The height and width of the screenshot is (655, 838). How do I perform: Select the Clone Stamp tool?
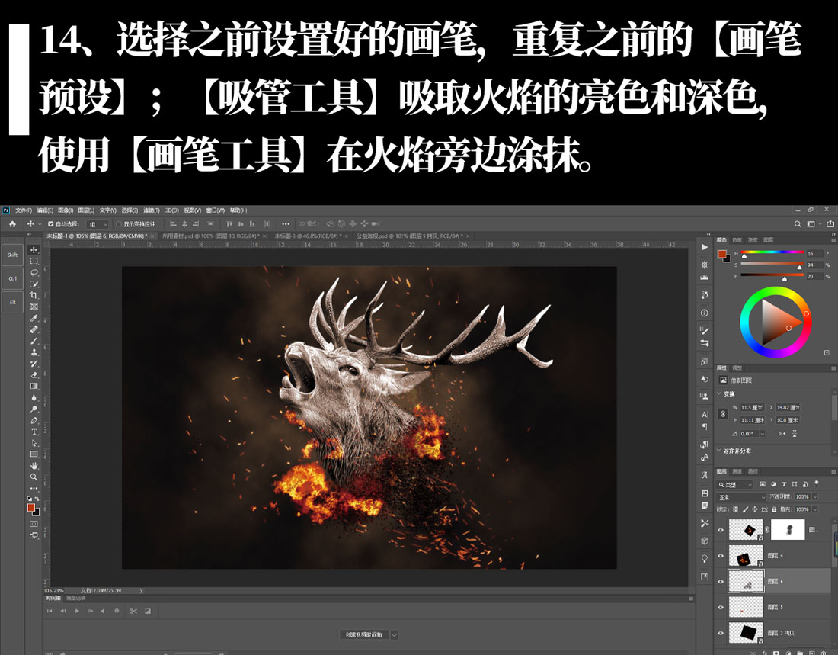(34, 352)
